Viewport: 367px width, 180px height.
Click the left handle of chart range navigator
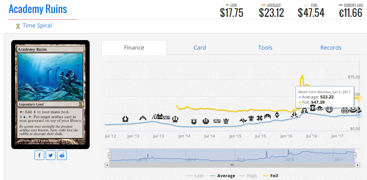click(109, 155)
